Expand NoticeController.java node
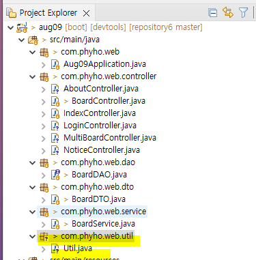The height and width of the screenshot is (260, 256). tap(44, 151)
